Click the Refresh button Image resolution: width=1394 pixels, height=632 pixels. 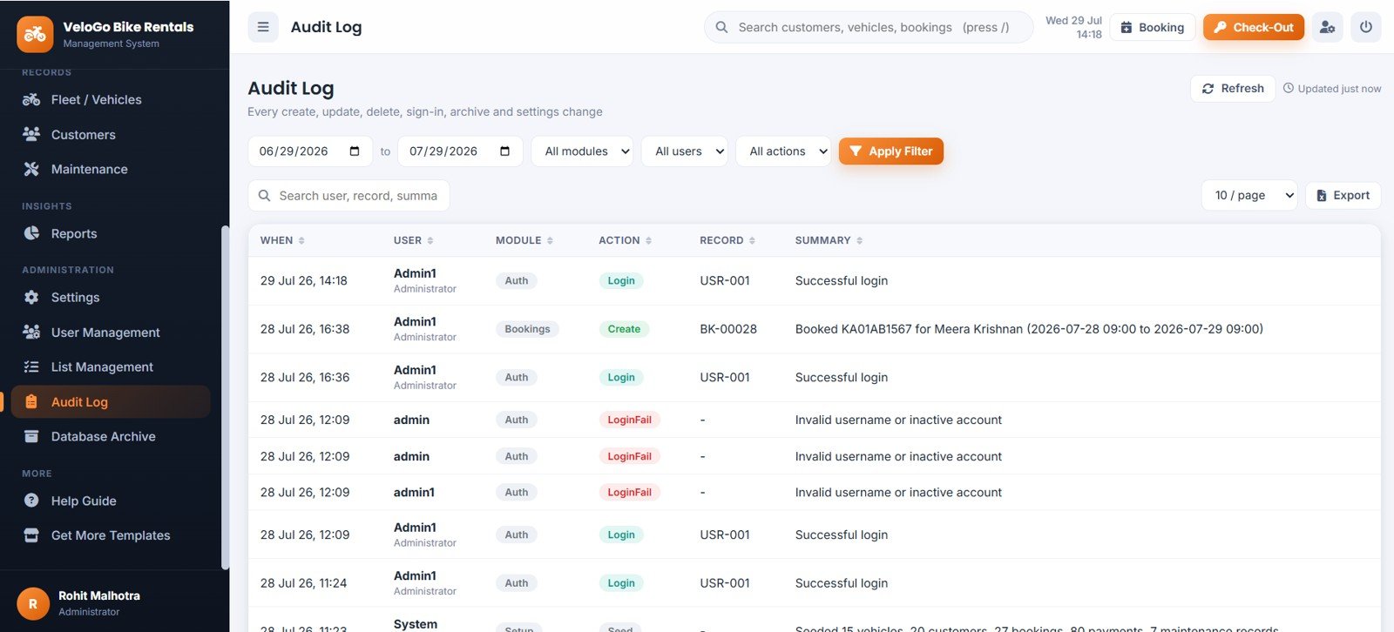[1233, 88]
